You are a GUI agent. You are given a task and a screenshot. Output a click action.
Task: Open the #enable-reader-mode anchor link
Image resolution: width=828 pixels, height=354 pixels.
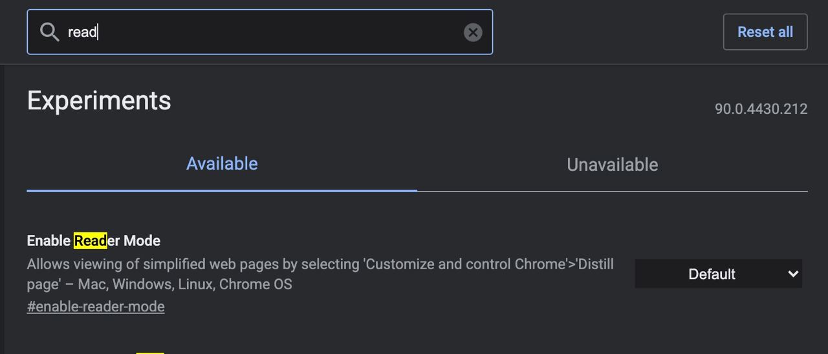96,307
